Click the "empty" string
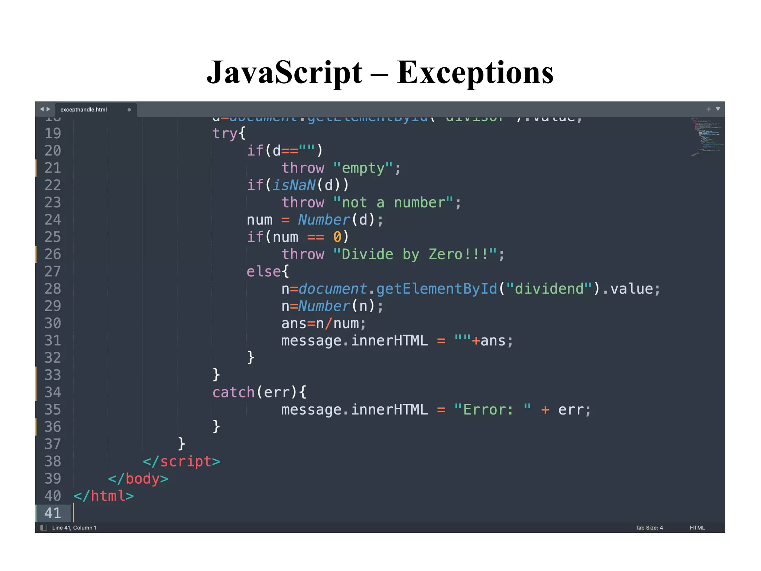 [x=363, y=168]
